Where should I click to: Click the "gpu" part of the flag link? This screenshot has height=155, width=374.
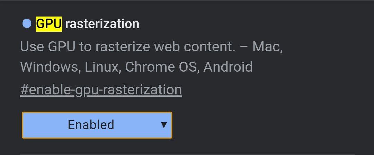coord(86,90)
